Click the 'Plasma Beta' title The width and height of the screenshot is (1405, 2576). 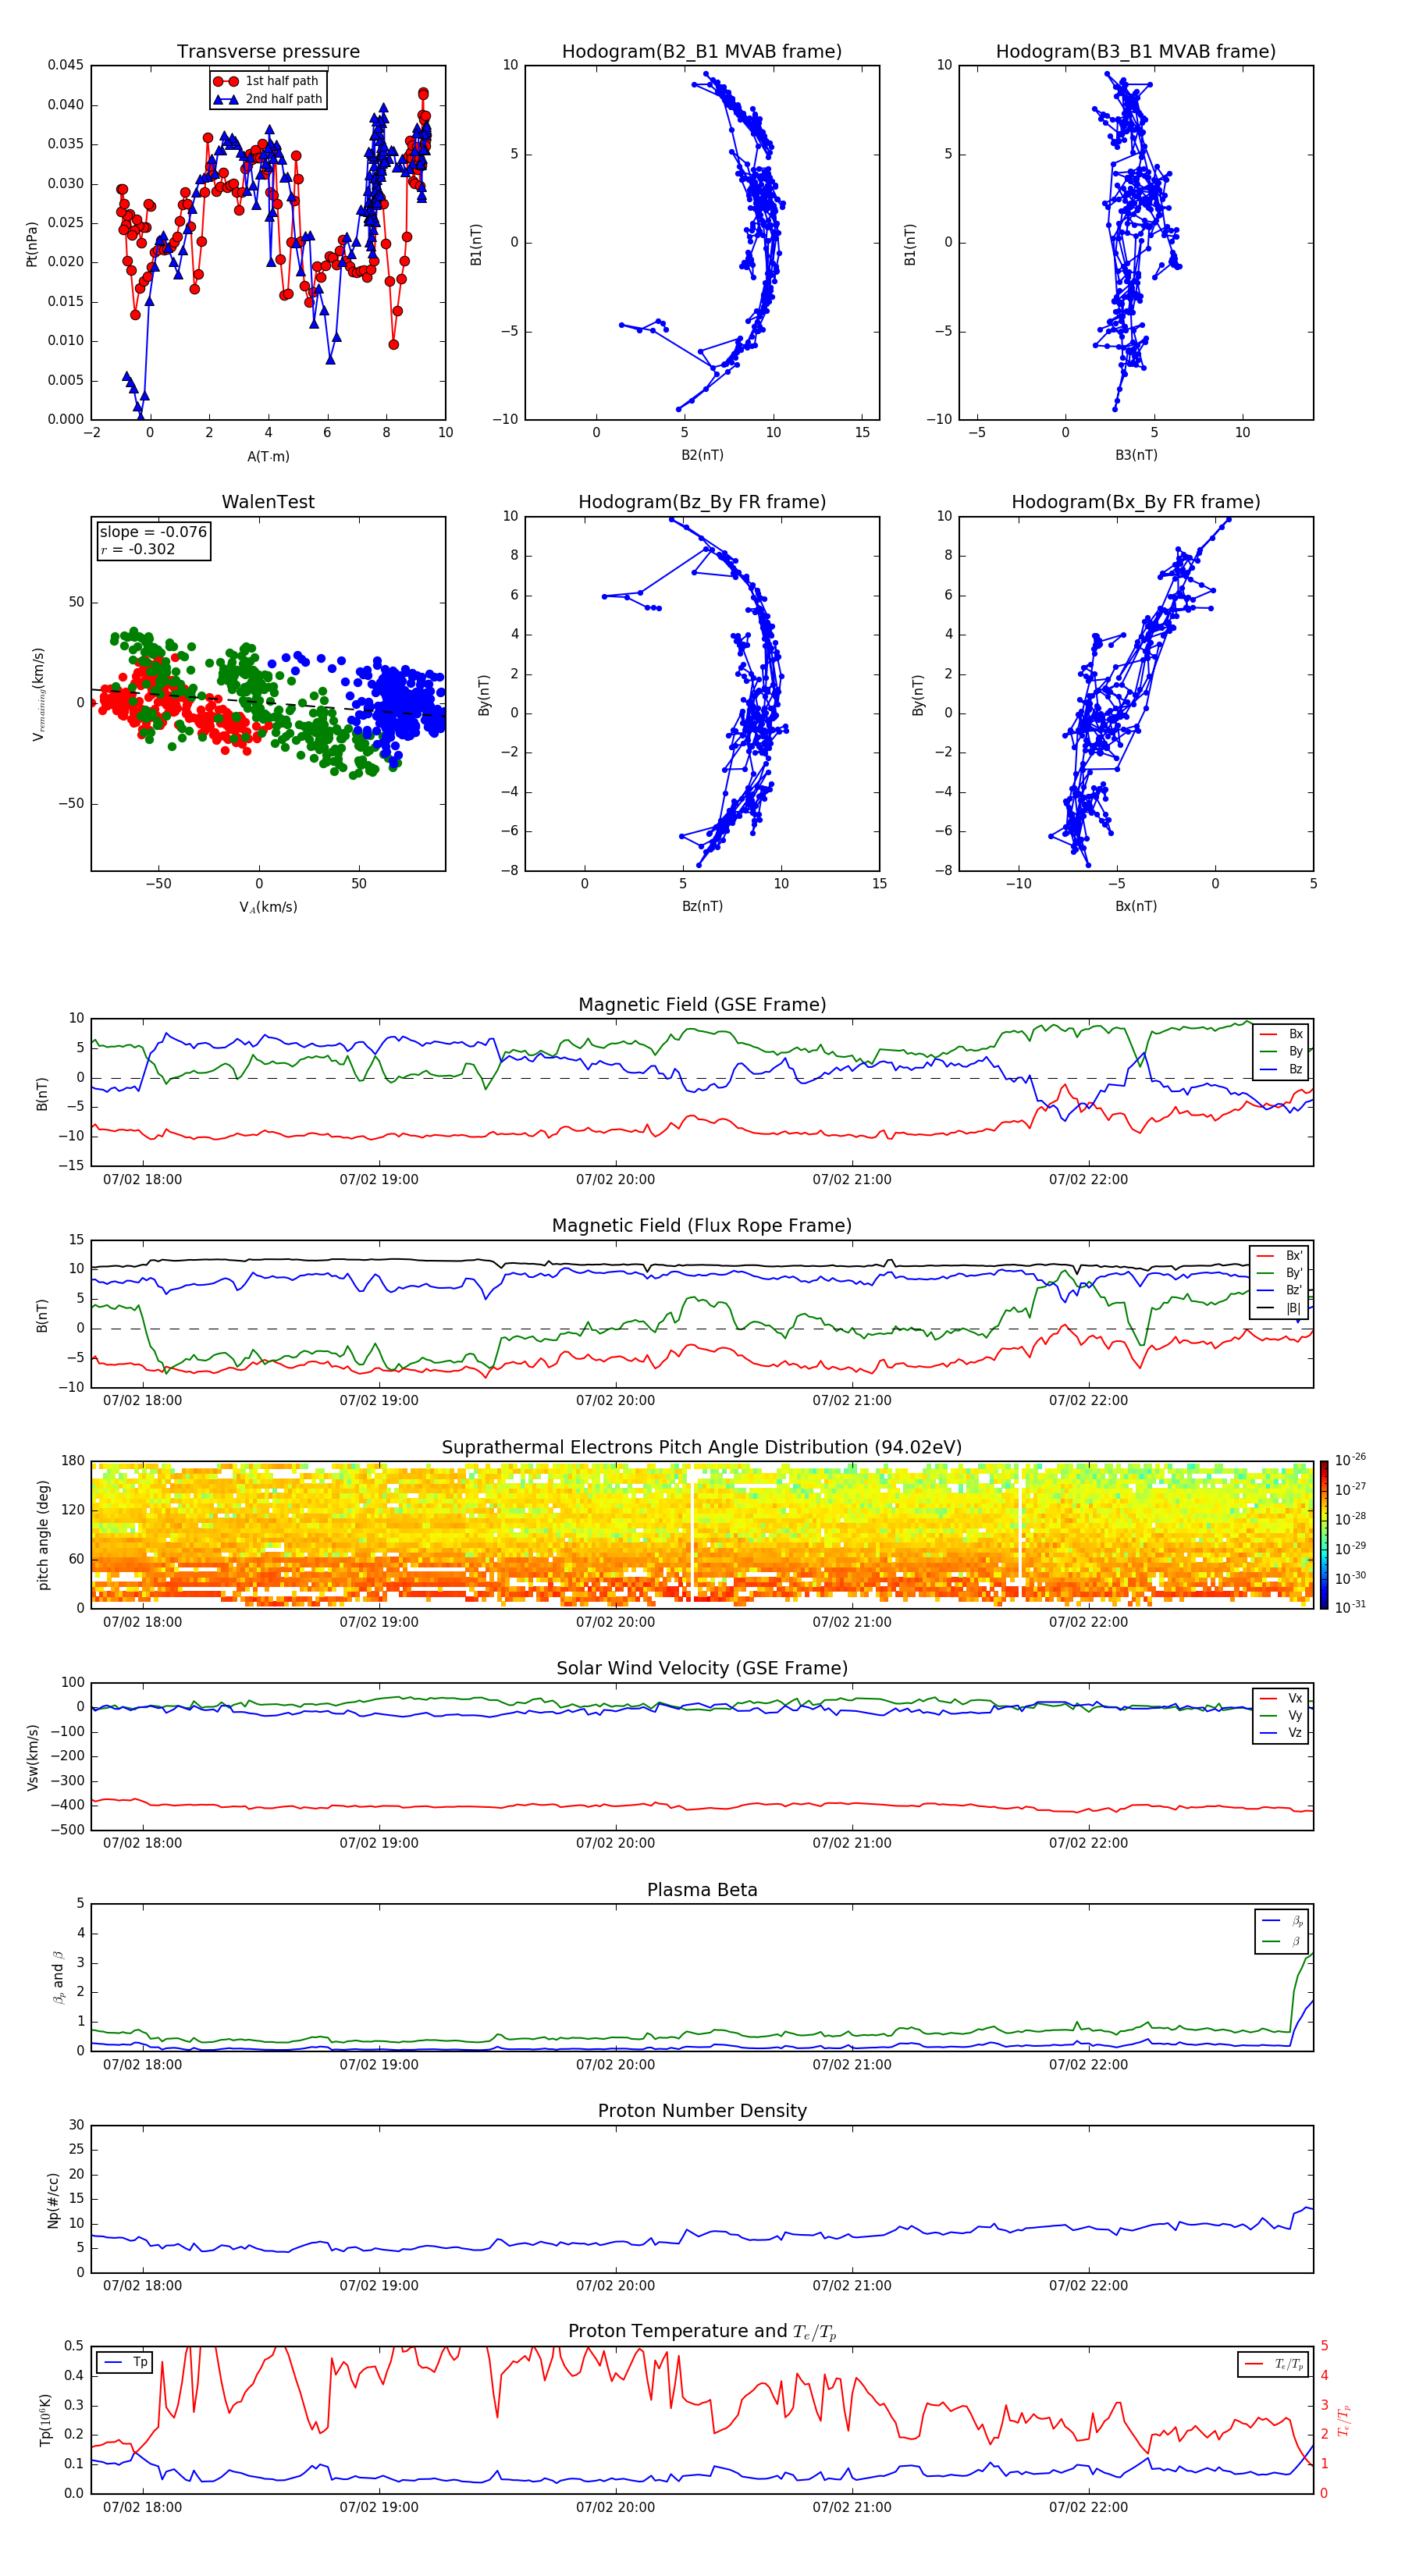(x=702, y=1891)
